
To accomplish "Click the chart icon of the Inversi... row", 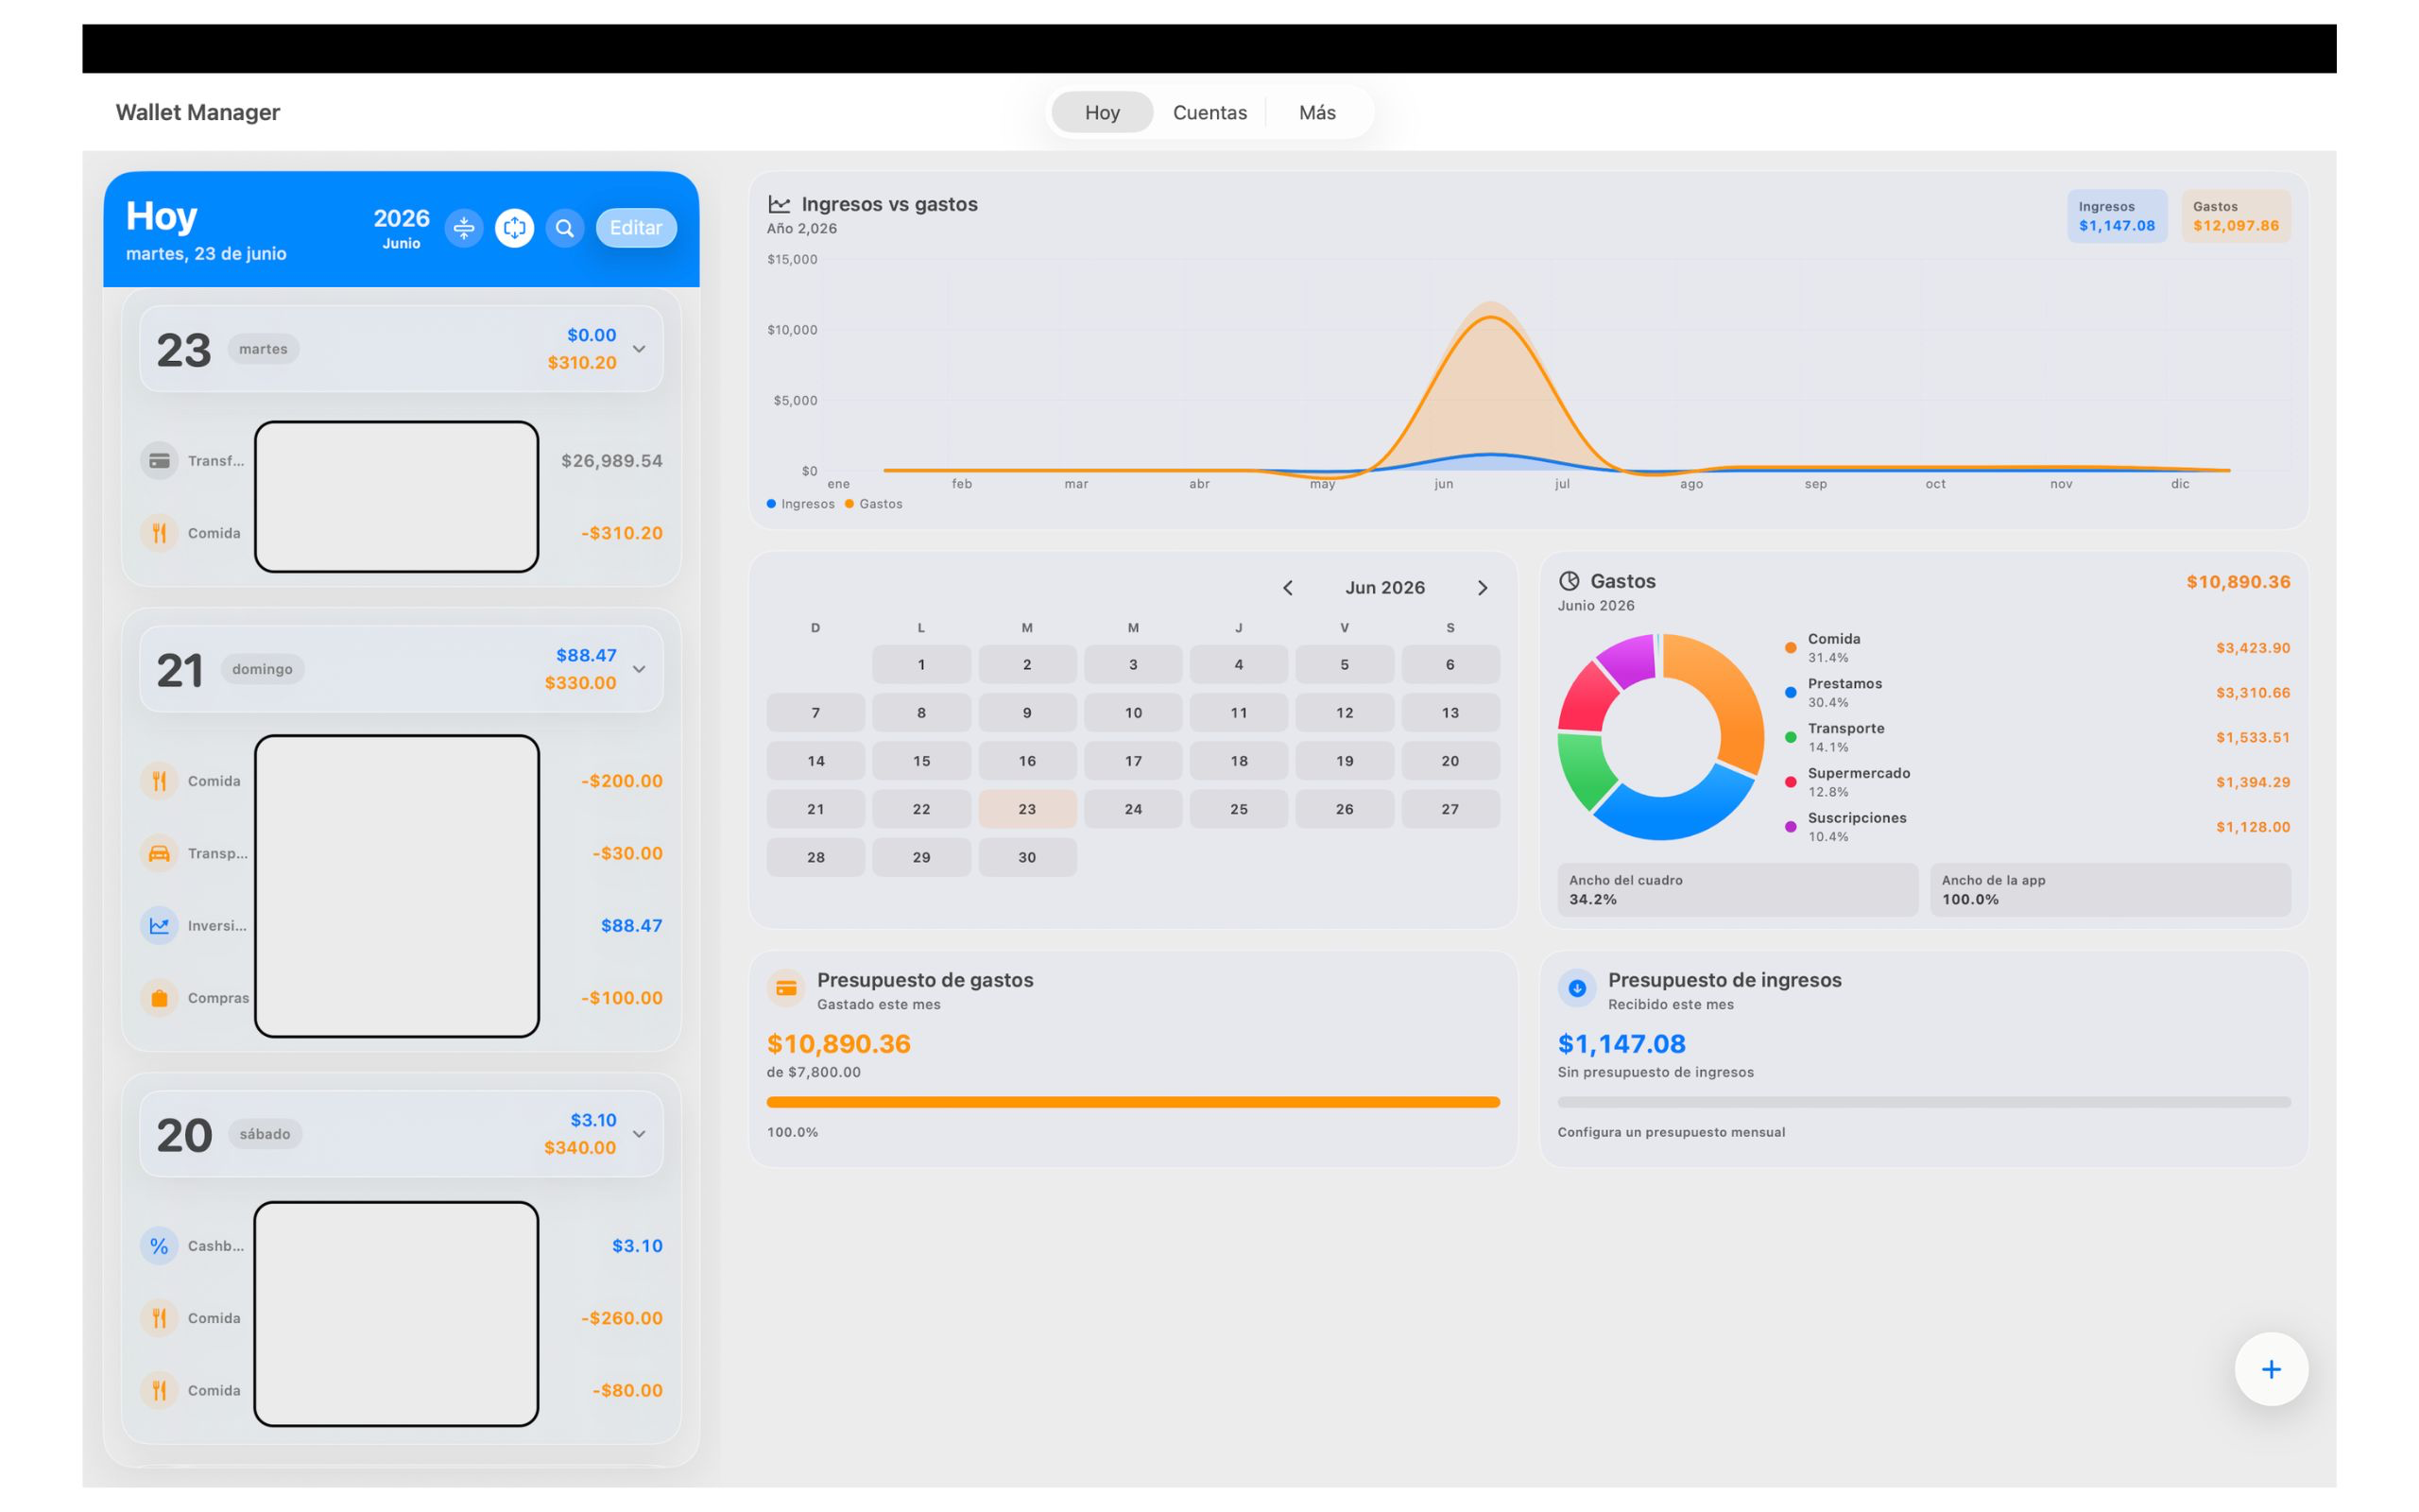I will (x=159, y=926).
